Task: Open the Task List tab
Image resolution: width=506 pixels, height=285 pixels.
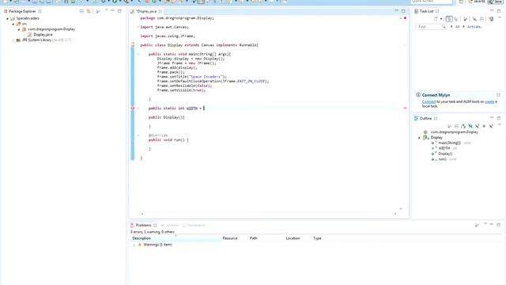Action: click(426, 11)
